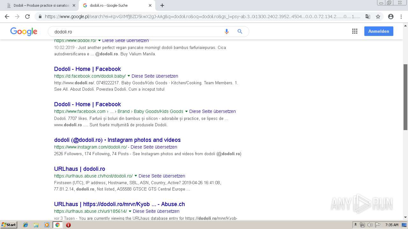Image resolution: width=408 pixels, height=229 pixels.
Task: Click the page vertical scrollbar thumb
Action: 405,97
